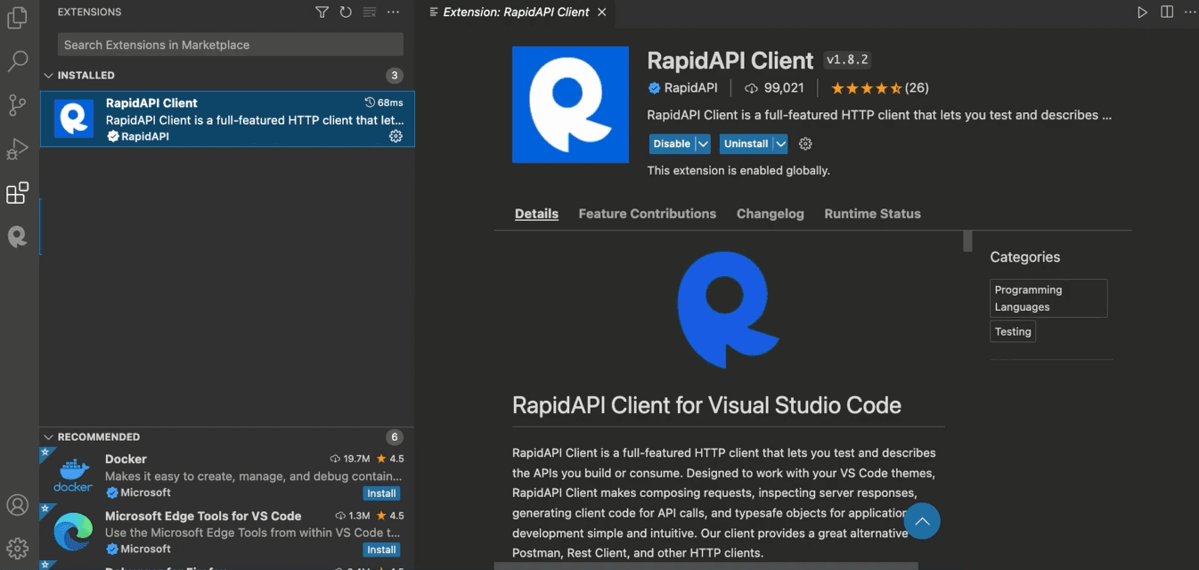Open the Disable dropdown arrow
Image resolution: width=1199 pixels, height=570 pixels.
703,143
